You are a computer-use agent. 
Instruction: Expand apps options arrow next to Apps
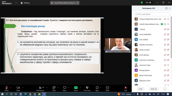click(101, 88)
